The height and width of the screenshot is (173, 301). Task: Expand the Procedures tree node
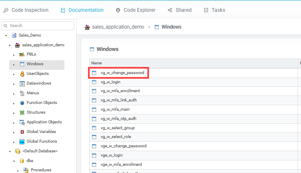[x=18, y=171]
